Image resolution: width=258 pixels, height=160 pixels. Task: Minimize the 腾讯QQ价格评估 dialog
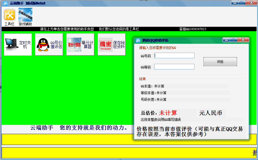(226, 40)
